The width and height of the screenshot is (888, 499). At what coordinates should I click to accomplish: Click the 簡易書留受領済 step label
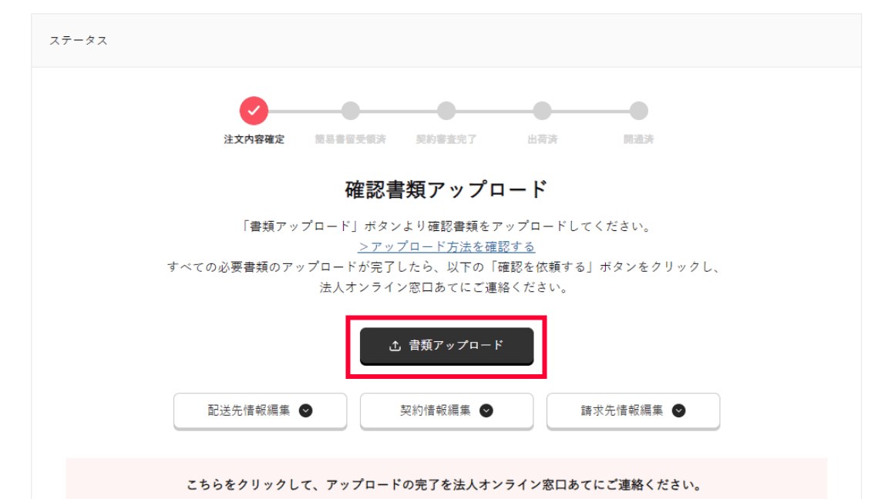pyautogui.click(x=350, y=139)
